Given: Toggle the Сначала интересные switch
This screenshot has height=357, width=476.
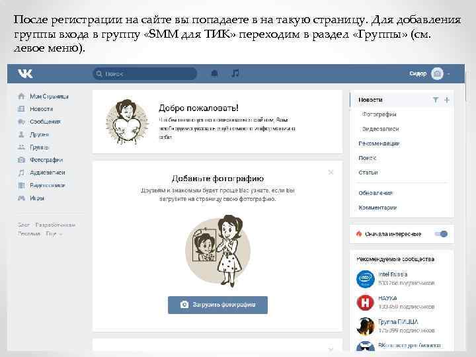Looking at the screenshot, I should click(x=441, y=234).
